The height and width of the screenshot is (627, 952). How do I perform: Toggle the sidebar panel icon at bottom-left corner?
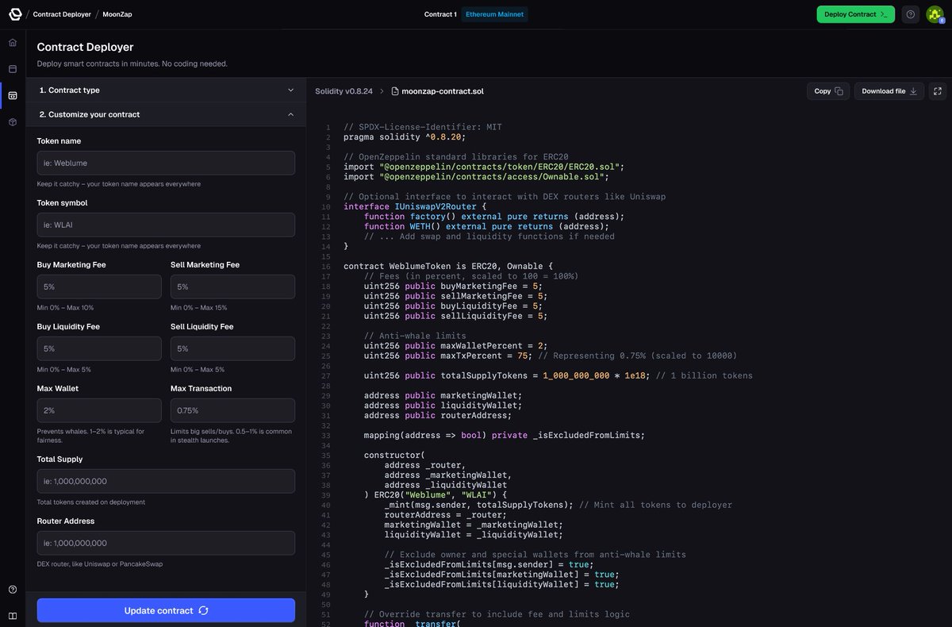click(x=13, y=616)
